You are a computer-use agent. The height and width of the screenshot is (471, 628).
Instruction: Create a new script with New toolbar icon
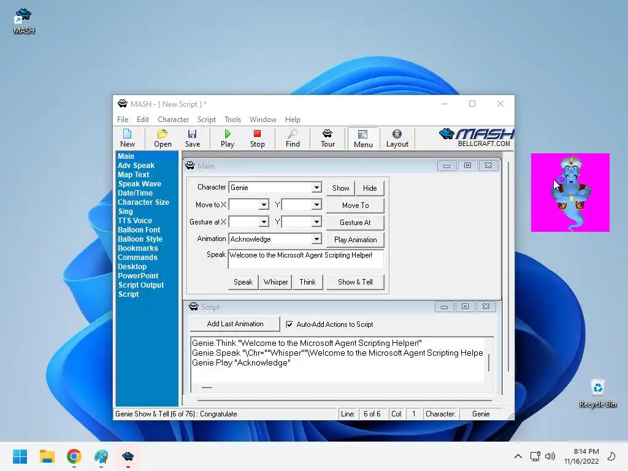tap(128, 138)
